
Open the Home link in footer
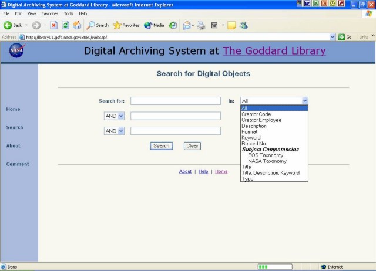point(221,171)
